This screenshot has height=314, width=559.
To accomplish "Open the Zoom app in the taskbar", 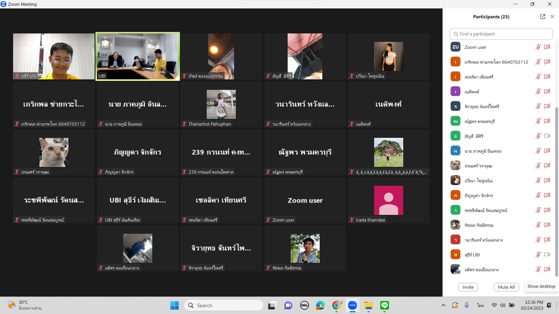I will (352, 305).
